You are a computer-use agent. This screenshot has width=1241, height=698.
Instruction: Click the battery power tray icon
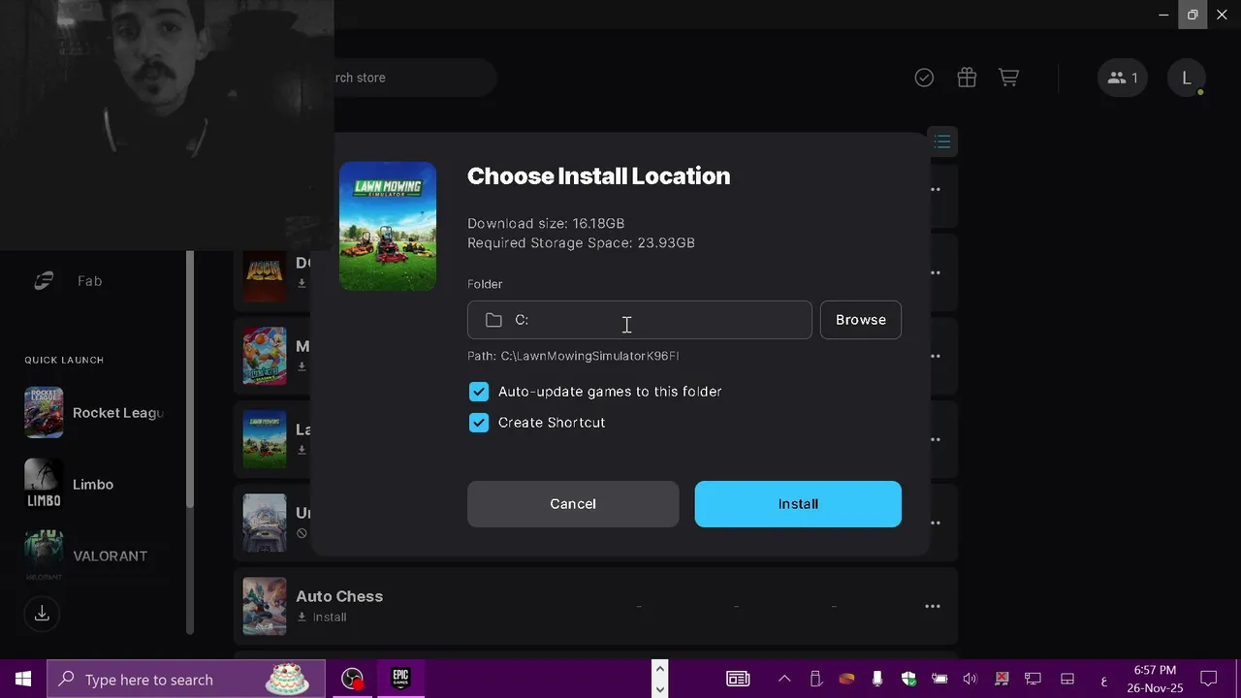pyautogui.click(x=939, y=680)
